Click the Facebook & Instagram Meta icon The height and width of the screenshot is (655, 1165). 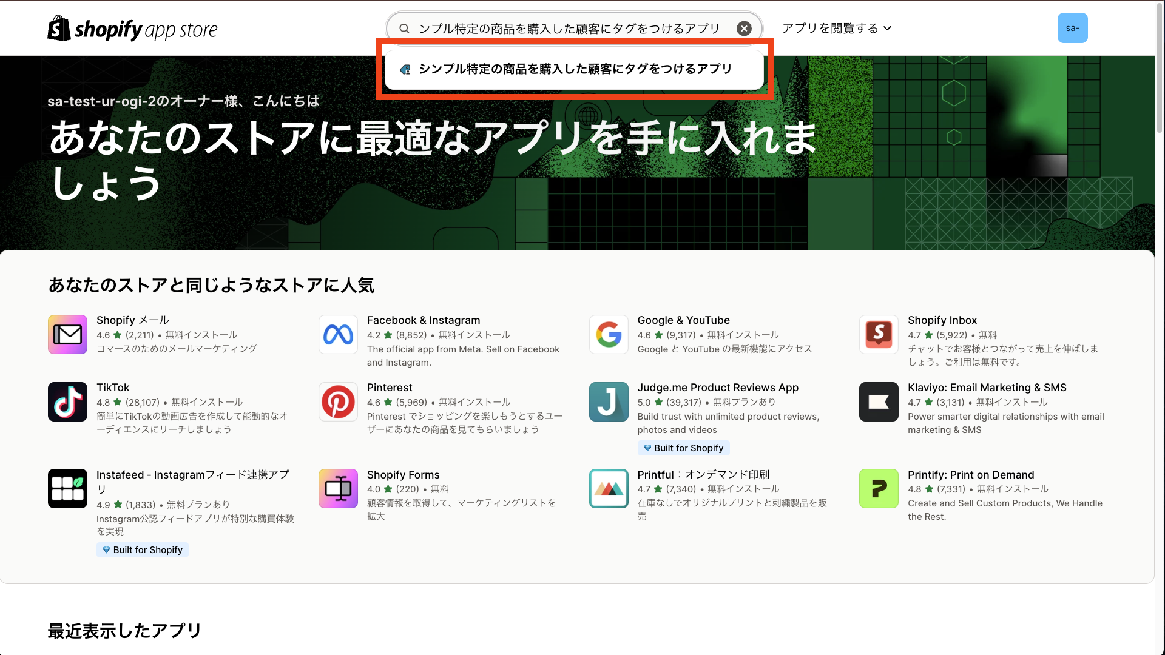338,334
